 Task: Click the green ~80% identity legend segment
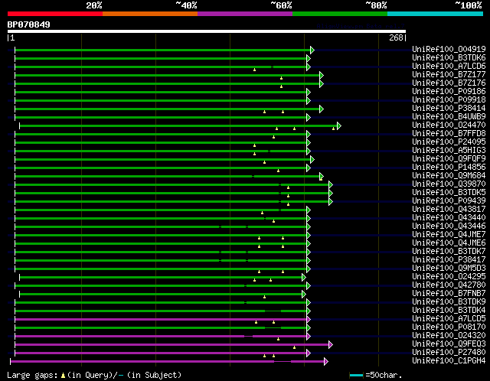(340, 14)
